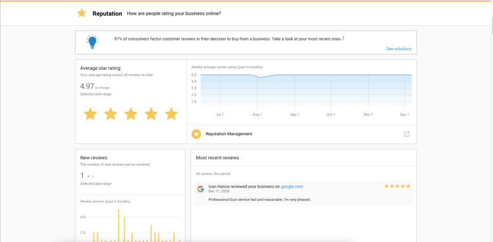
Task: Click Aug 1 dip on rating chart
Action: tap(260, 77)
